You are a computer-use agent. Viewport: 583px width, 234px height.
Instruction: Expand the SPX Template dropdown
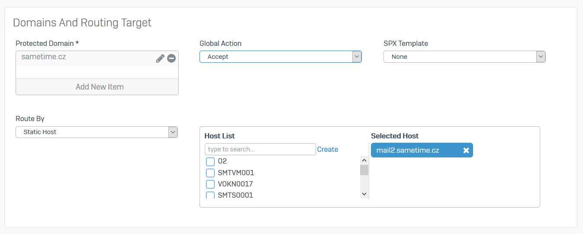(x=464, y=57)
